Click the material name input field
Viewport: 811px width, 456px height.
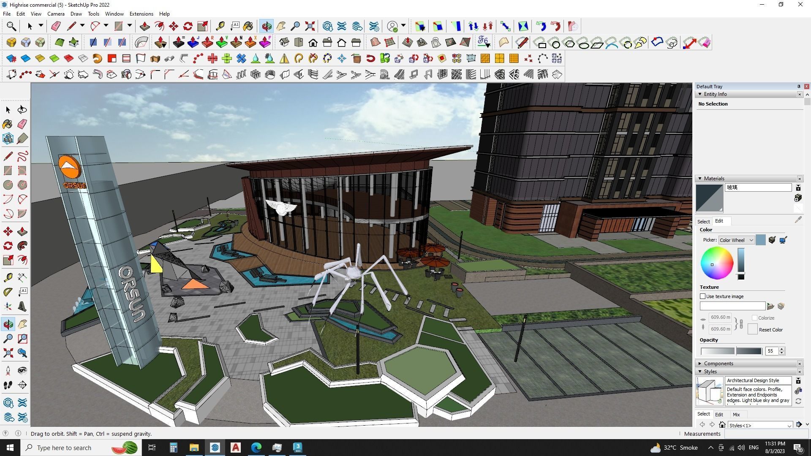coord(758,187)
